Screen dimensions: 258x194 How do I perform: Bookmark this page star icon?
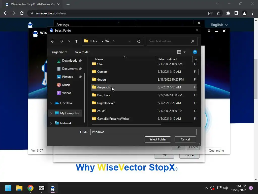[x=218, y=13]
